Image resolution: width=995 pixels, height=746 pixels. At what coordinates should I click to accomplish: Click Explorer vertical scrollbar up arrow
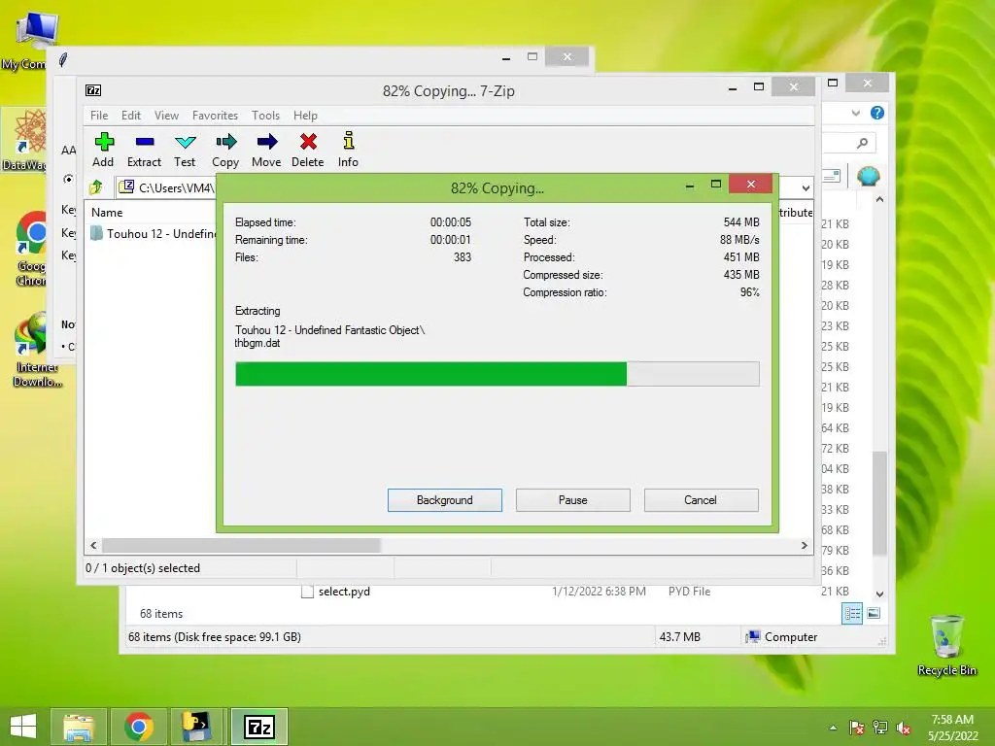point(880,199)
